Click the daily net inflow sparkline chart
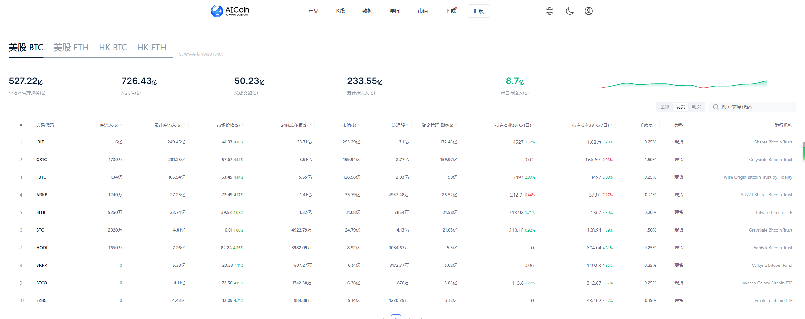Image resolution: width=805 pixels, height=319 pixels. coord(684,84)
